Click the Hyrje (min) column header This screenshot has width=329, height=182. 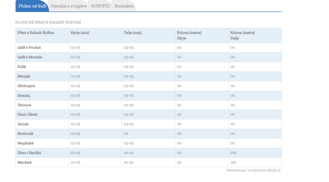[80, 33]
